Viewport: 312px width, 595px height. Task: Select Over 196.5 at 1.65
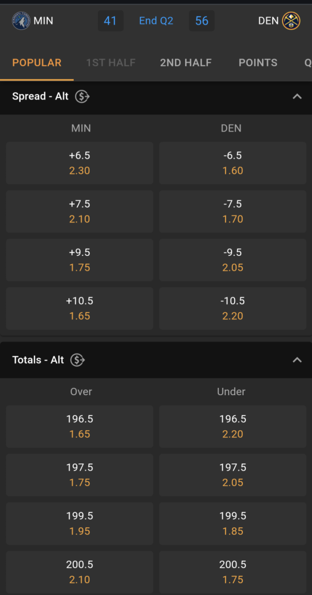[x=80, y=427]
